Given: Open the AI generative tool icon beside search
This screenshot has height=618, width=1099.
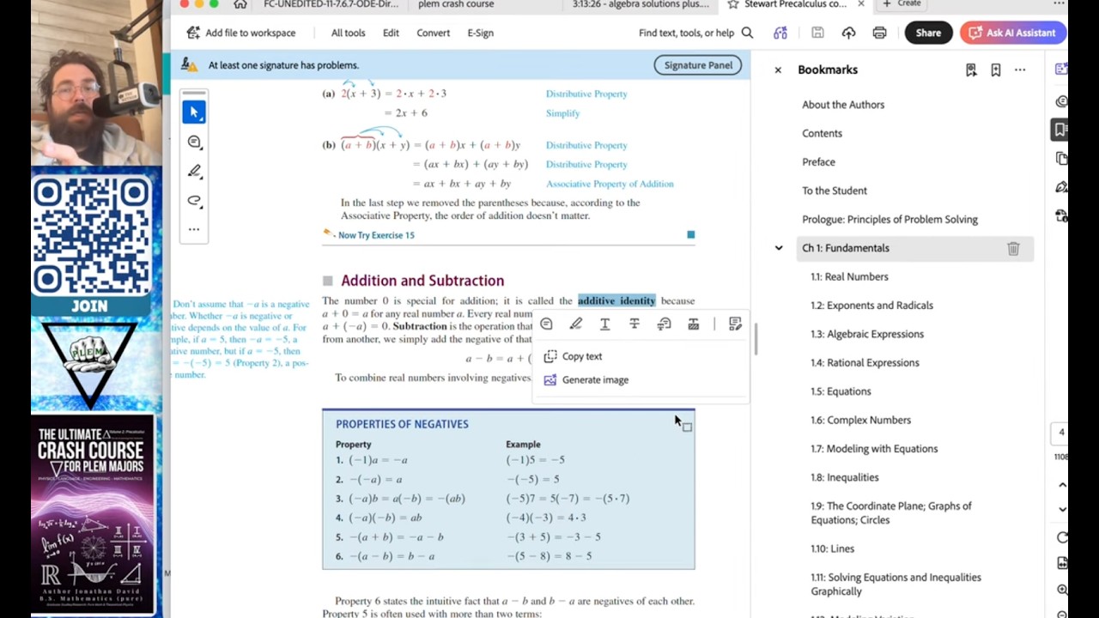Looking at the screenshot, I should [780, 33].
